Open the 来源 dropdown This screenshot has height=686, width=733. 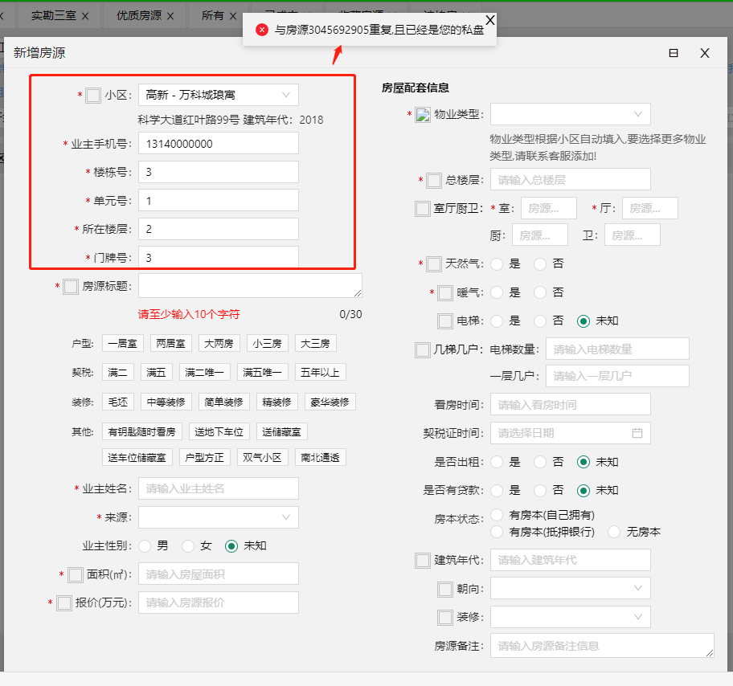point(218,517)
